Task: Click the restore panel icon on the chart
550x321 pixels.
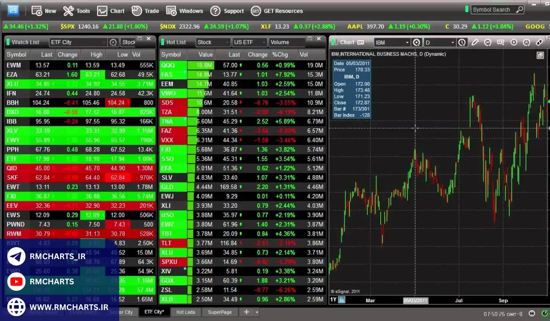Action: click(540, 55)
